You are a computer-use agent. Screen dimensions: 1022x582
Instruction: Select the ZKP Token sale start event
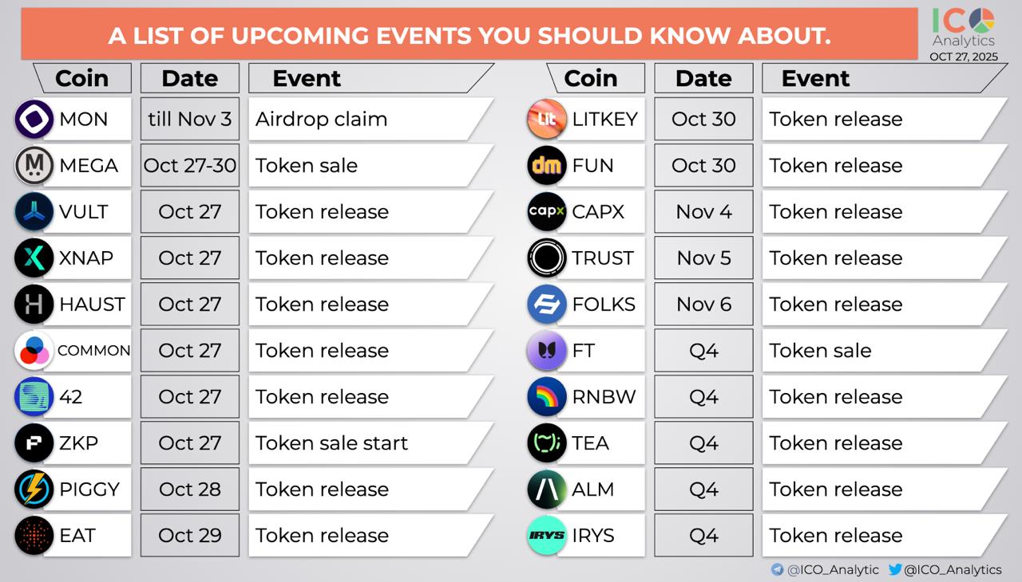(x=331, y=443)
